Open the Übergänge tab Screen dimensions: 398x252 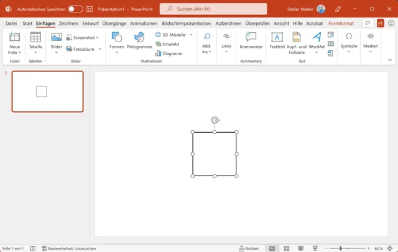[114, 24]
